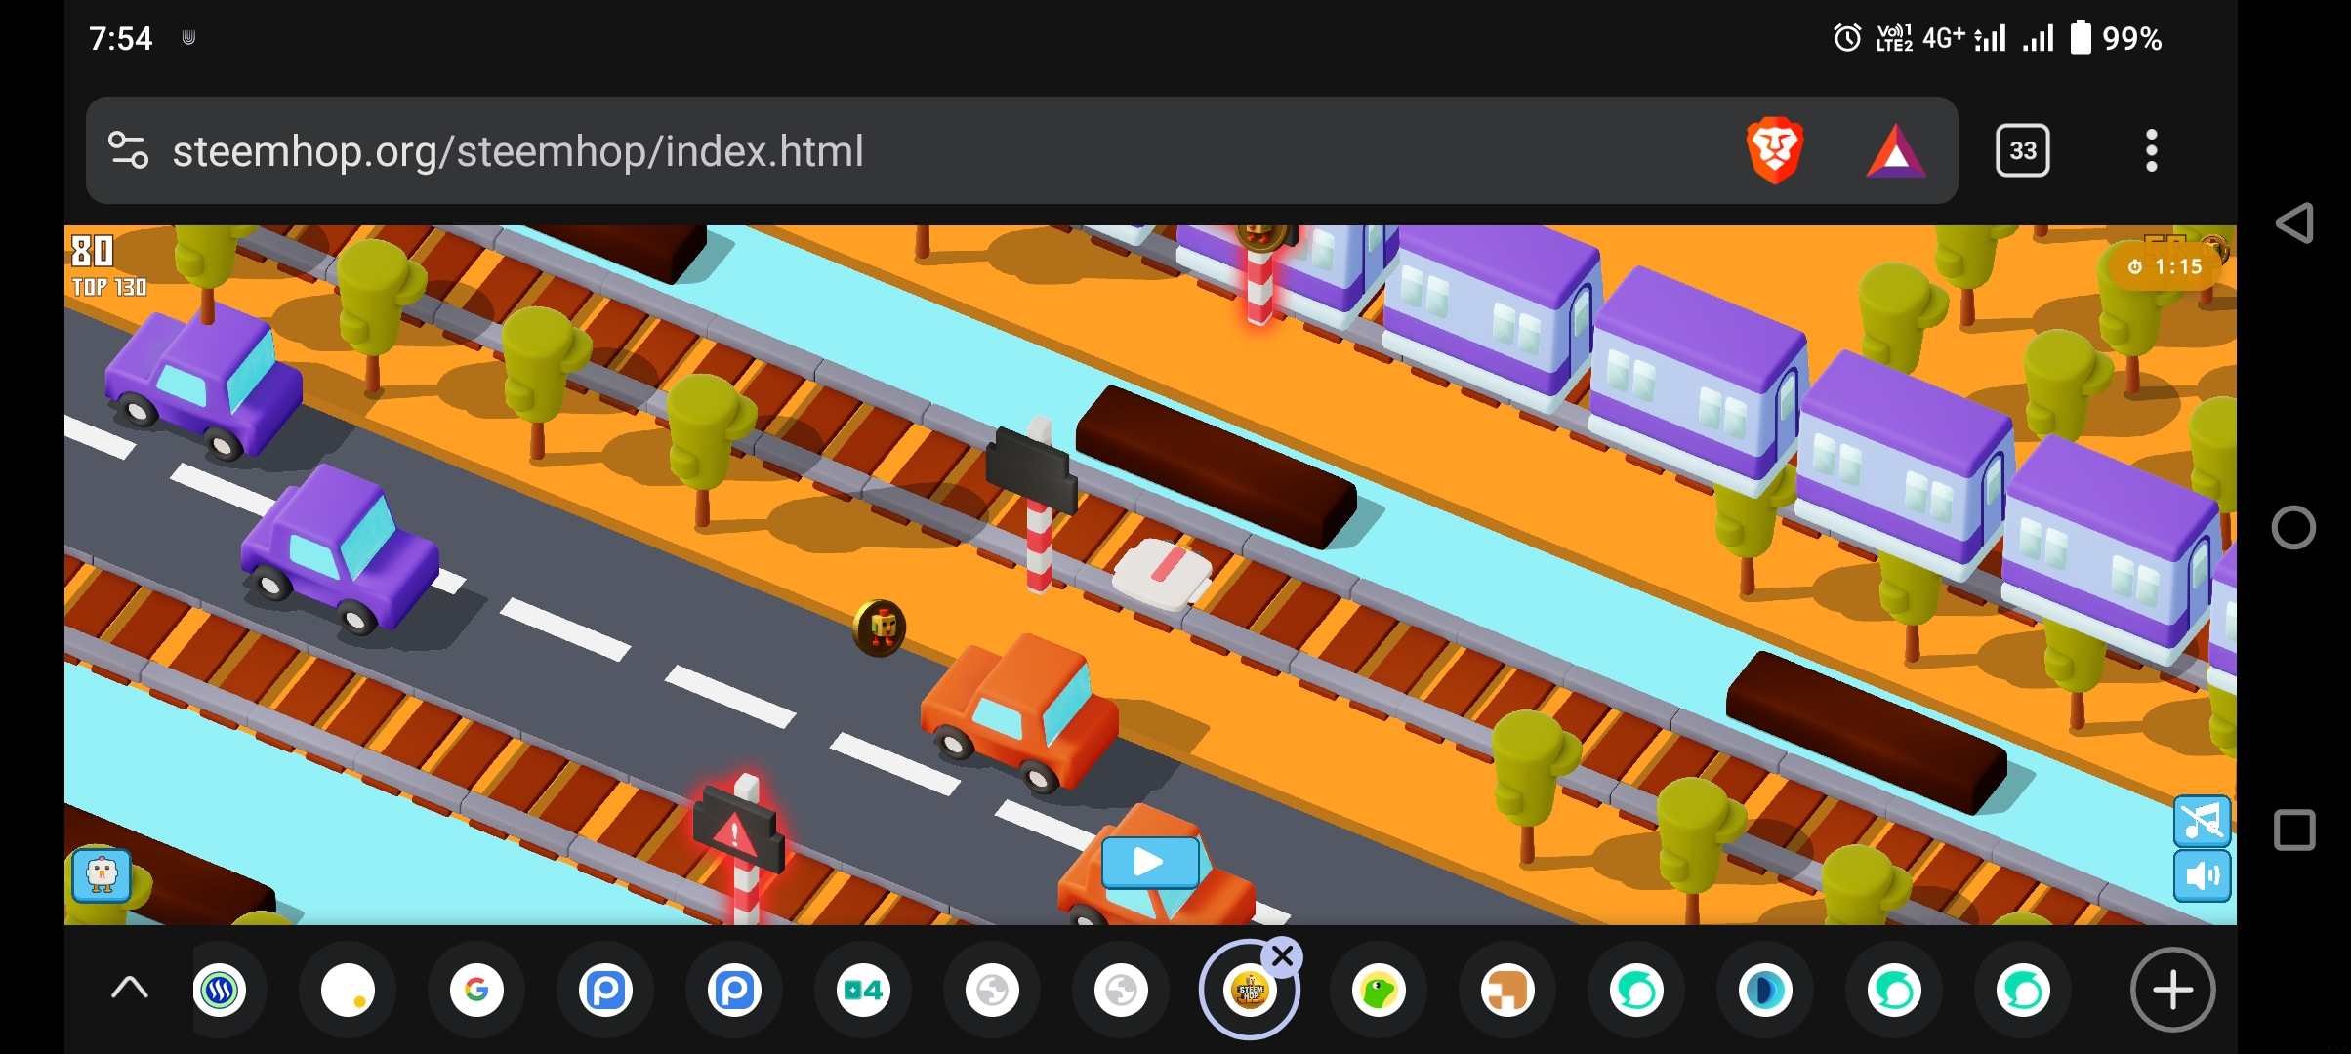Switch to the green '04' tab
Screen dimensions: 2351x1054
coord(863,991)
